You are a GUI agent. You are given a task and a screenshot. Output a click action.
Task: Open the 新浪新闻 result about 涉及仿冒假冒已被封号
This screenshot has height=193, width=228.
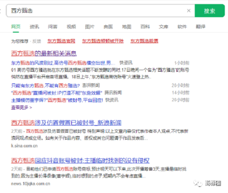(66, 122)
